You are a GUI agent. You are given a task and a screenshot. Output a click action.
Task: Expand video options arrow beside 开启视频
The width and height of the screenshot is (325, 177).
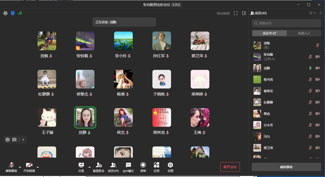[x=38, y=167]
